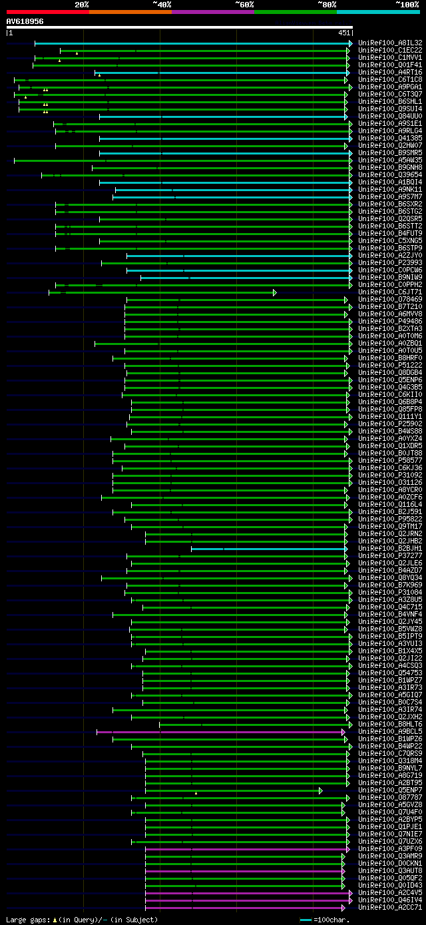
Task: Open hit UniRef100_Q01F41
Action: 390,65
